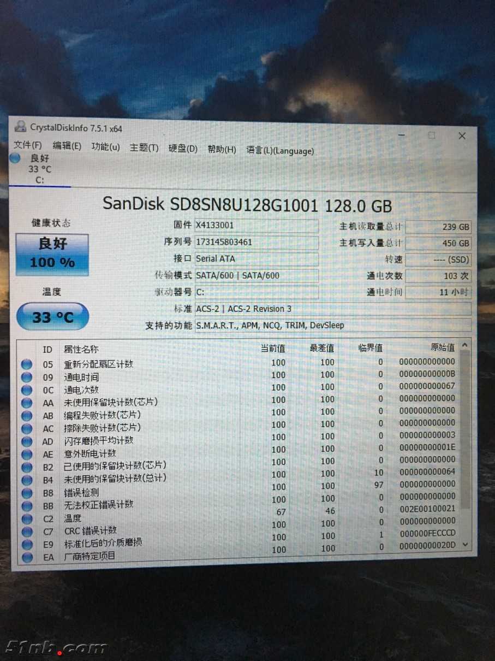The width and height of the screenshot is (495, 661).
Task: Open the 硬盘(D) menu
Action: [183, 149]
